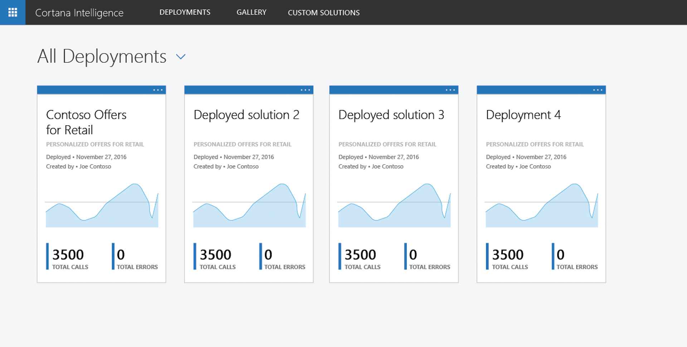Click Personalized Offers for Retail on Deployed solution 2

(x=242, y=144)
